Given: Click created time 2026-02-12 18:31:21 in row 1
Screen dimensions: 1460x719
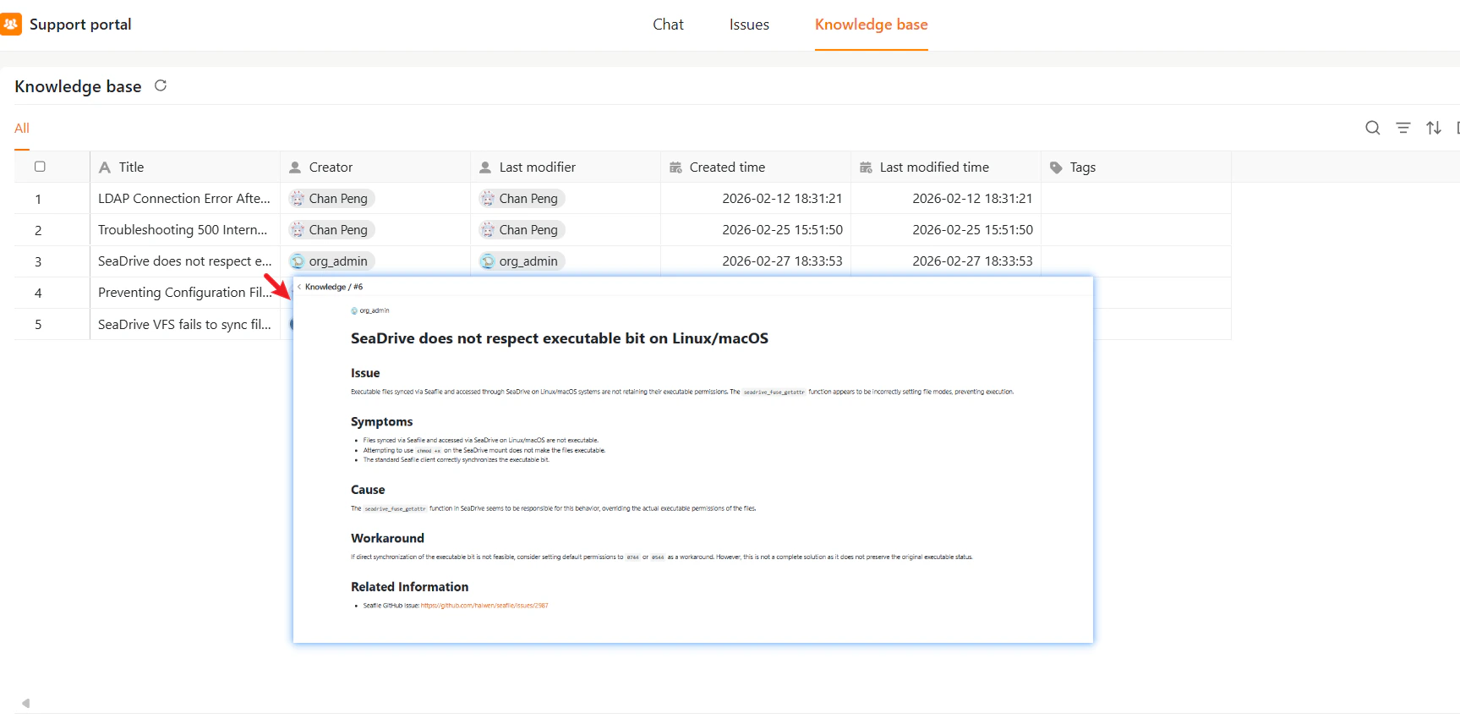Looking at the screenshot, I should pos(782,199).
